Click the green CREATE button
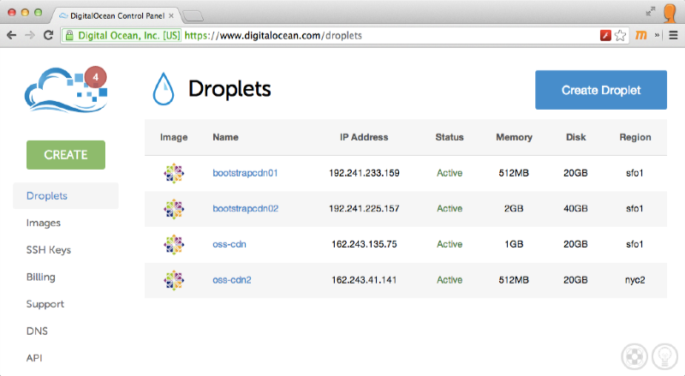685x376 pixels. pyautogui.click(x=66, y=155)
